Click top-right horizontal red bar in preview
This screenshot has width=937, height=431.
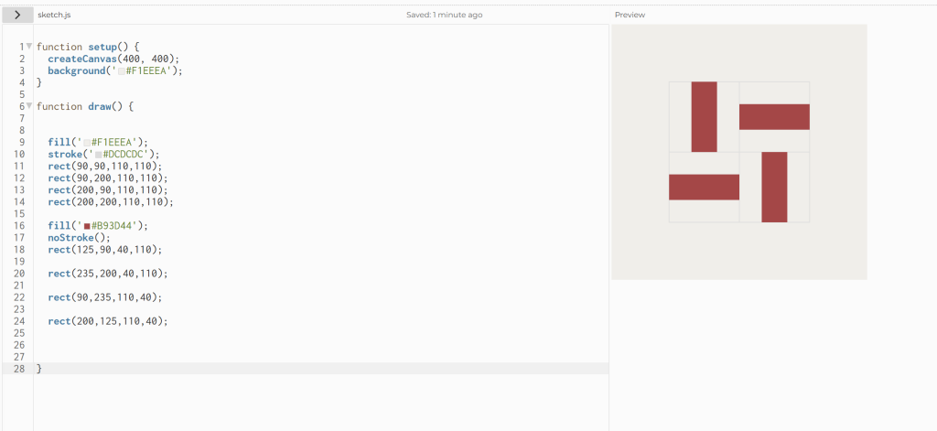[774, 117]
